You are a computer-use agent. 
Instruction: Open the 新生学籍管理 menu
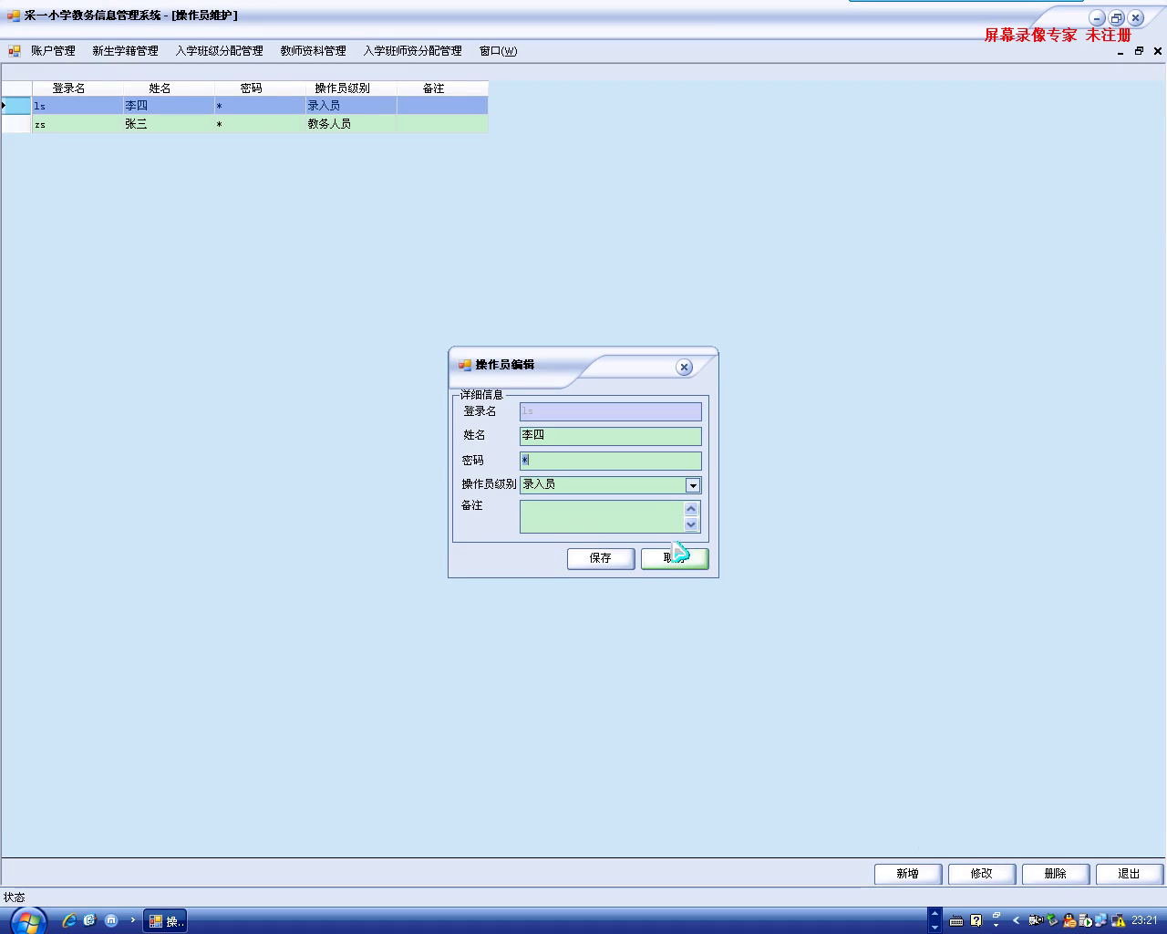tap(125, 51)
